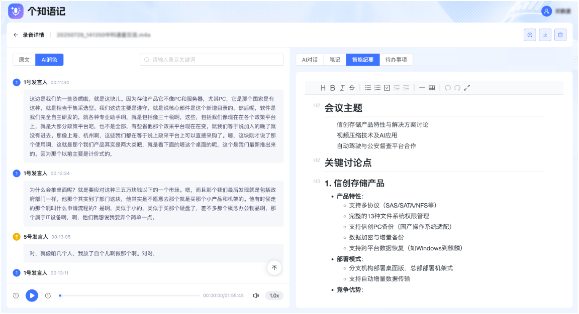This screenshot has width=579, height=314.
Task: Switch to the AI对话 tab
Action: click(x=310, y=60)
